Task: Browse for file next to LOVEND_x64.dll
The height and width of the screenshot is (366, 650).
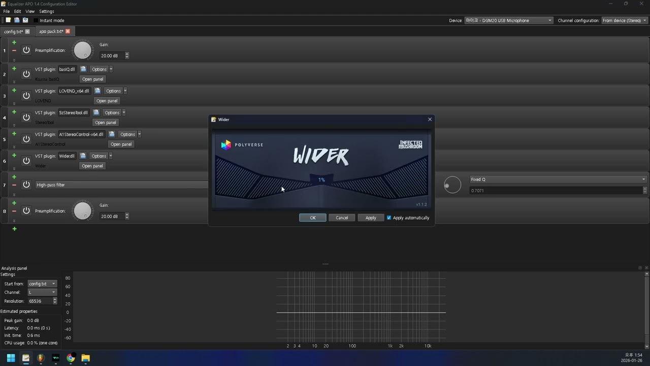Action: [x=97, y=91]
